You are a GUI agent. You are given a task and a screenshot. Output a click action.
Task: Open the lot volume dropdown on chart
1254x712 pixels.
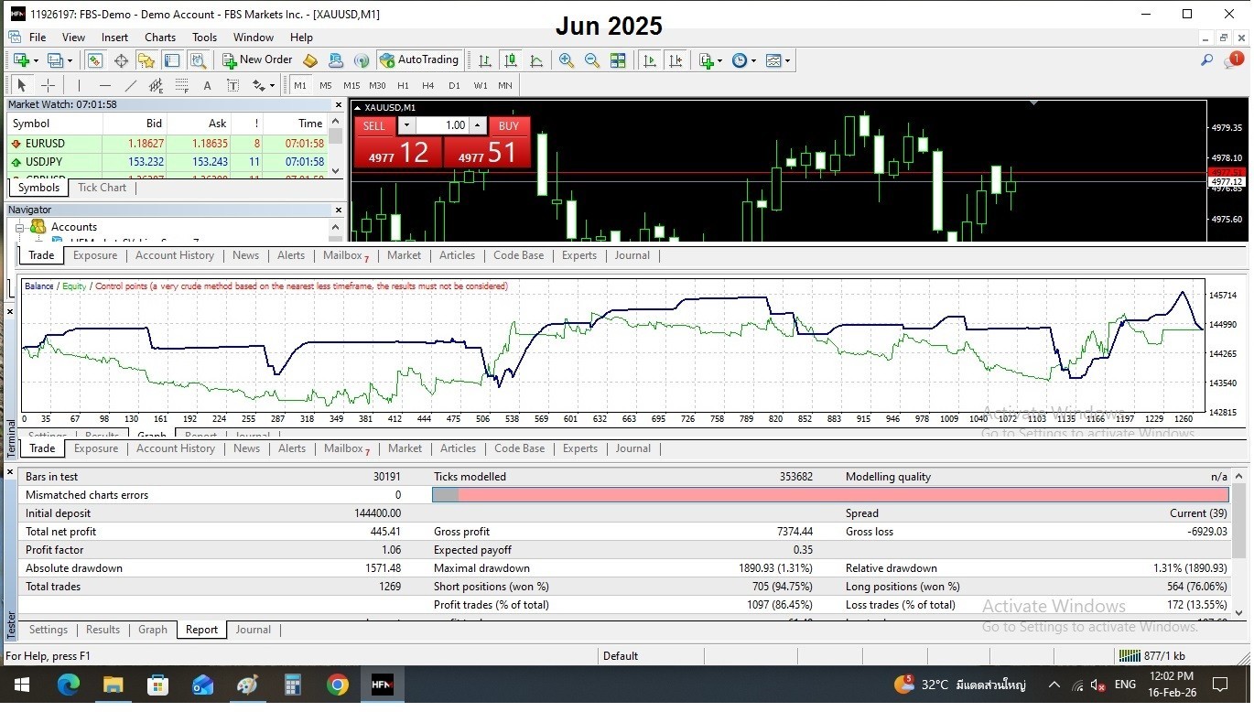pos(407,125)
